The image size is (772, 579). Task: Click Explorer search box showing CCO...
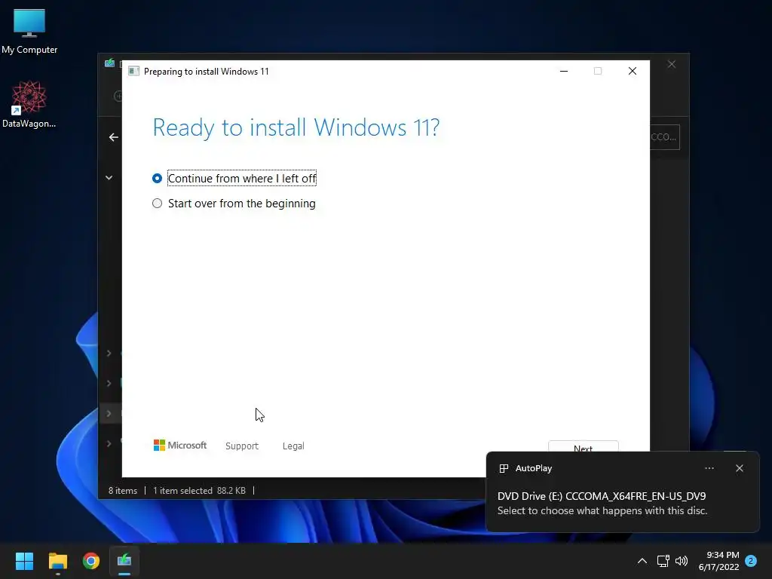(x=665, y=137)
